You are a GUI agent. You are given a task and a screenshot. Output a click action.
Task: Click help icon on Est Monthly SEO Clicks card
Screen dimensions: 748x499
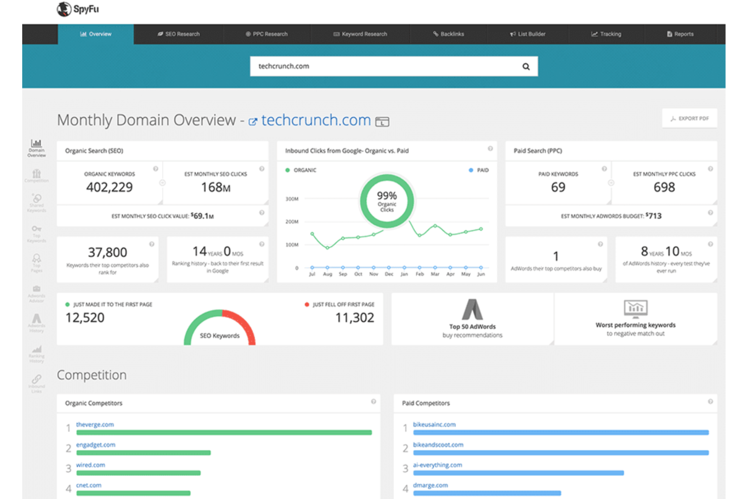[262, 169]
